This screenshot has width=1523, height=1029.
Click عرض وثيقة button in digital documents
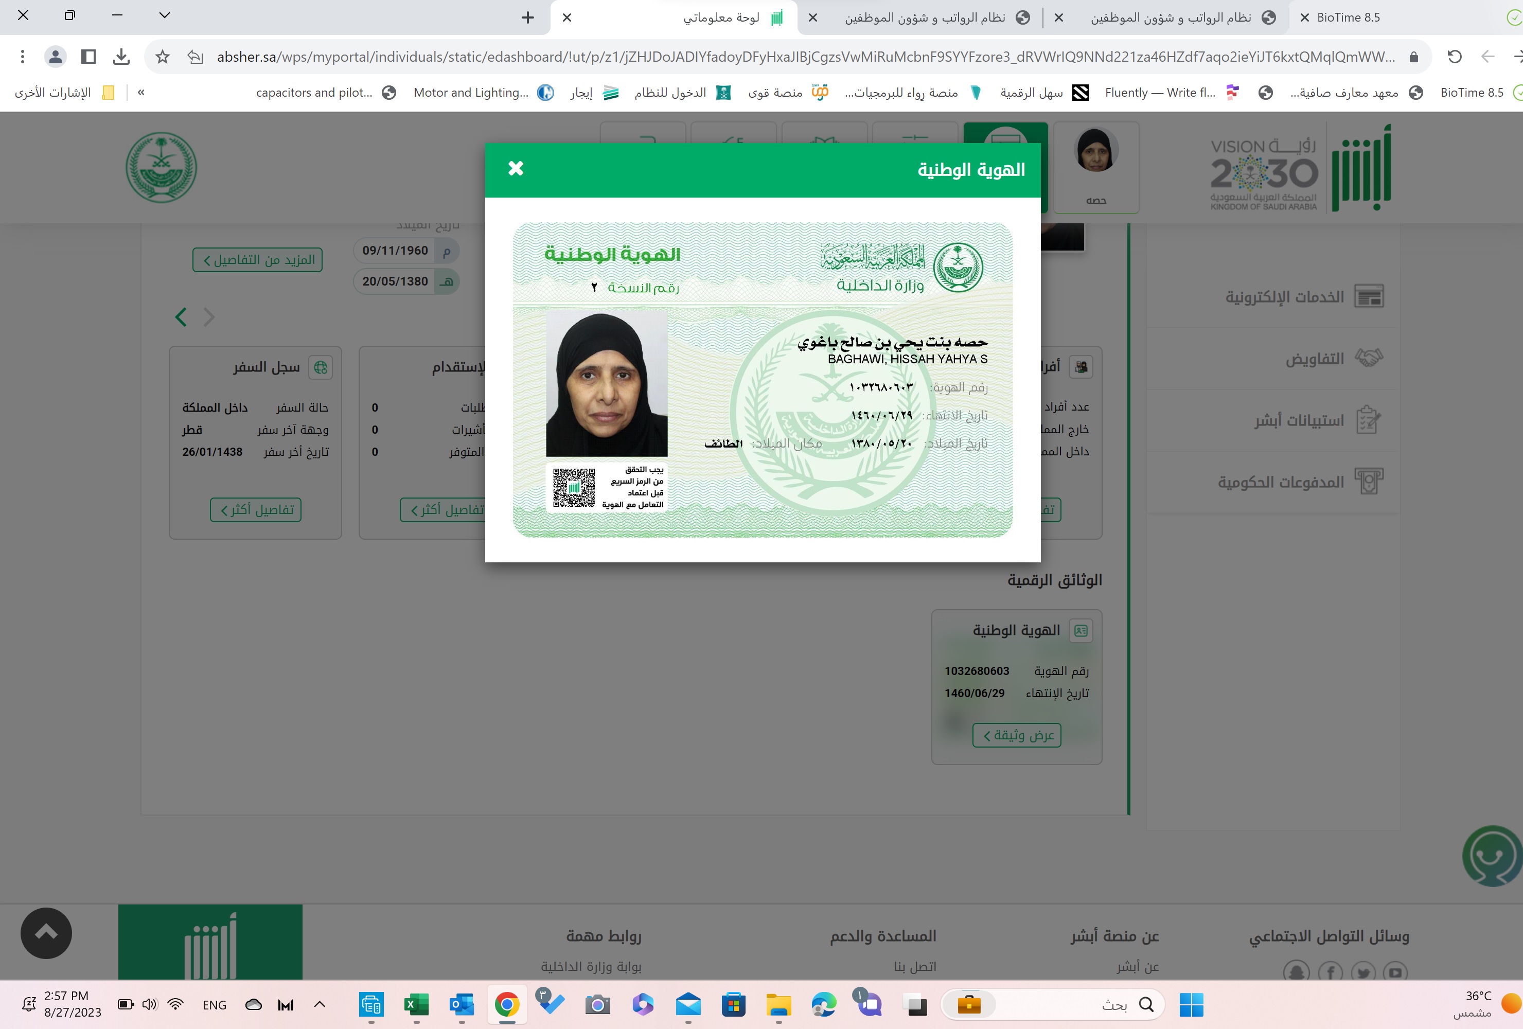[x=1016, y=735]
